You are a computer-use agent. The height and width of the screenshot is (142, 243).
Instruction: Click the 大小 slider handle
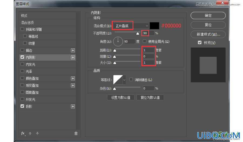click(115, 63)
